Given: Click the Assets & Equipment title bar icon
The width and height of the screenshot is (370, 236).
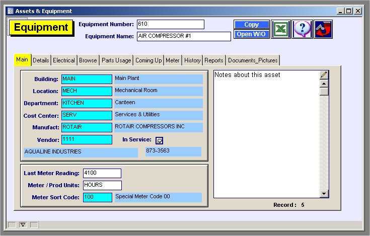Looking at the screenshot, I should pos(11,11).
